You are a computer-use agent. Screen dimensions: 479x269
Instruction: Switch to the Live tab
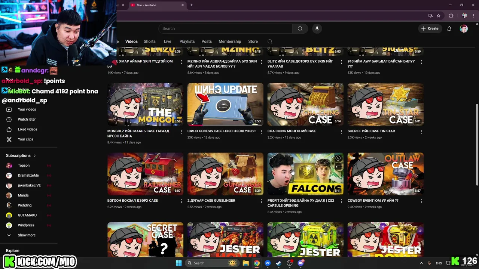(x=168, y=41)
